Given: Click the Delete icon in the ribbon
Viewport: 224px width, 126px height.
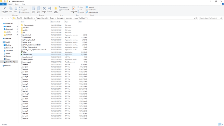Looking at the screenshot, I should click(x=44, y=10).
